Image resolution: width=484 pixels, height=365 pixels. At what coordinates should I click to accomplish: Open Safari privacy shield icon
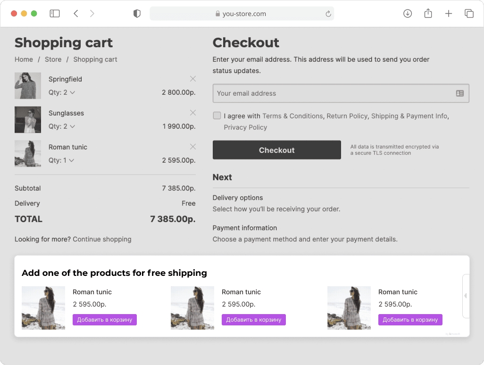pyautogui.click(x=137, y=14)
